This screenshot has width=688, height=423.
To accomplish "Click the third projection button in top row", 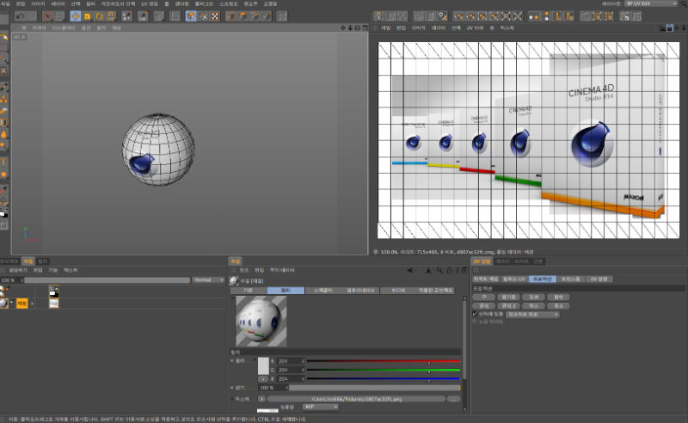I will pos(533,297).
